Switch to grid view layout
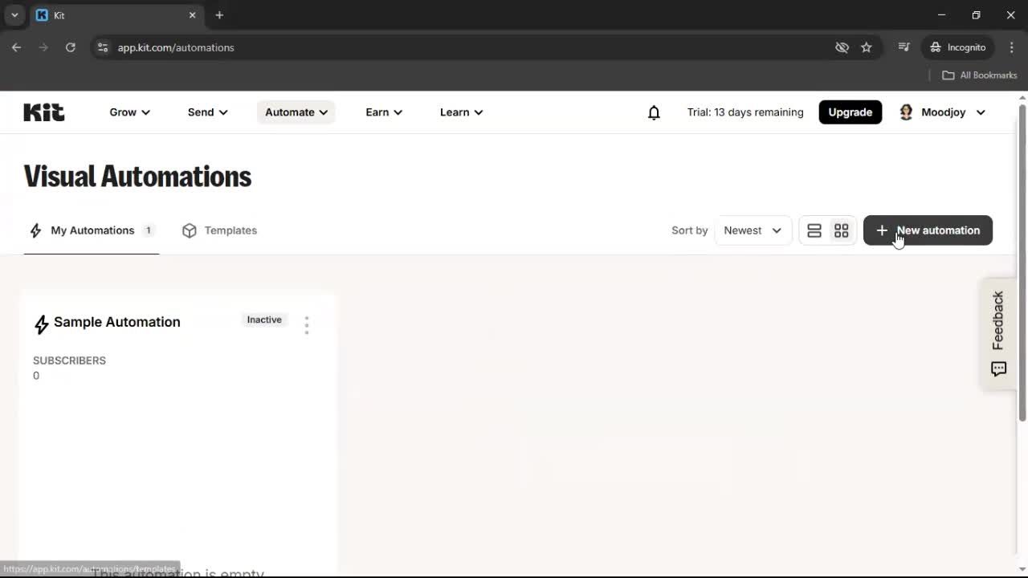The height and width of the screenshot is (578, 1028). point(841,230)
